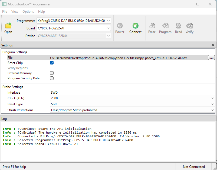
Task: Click the Selected Board log line
Action: point(40,144)
